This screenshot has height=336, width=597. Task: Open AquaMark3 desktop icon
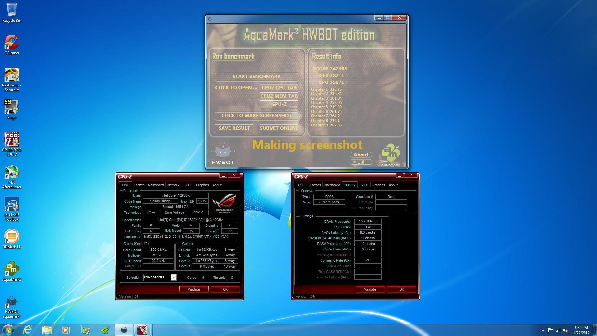[x=12, y=271]
